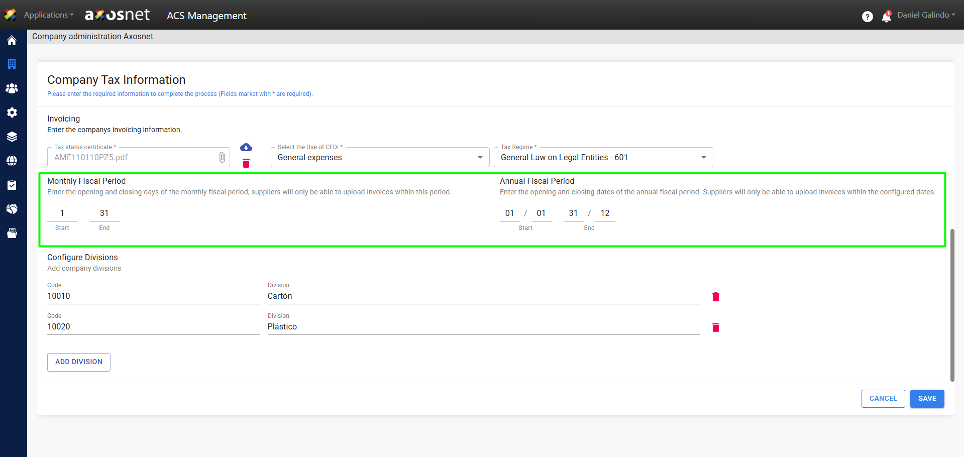Click the Code field containing 10010
The height and width of the screenshot is (457, 964).
pos(153,296)
